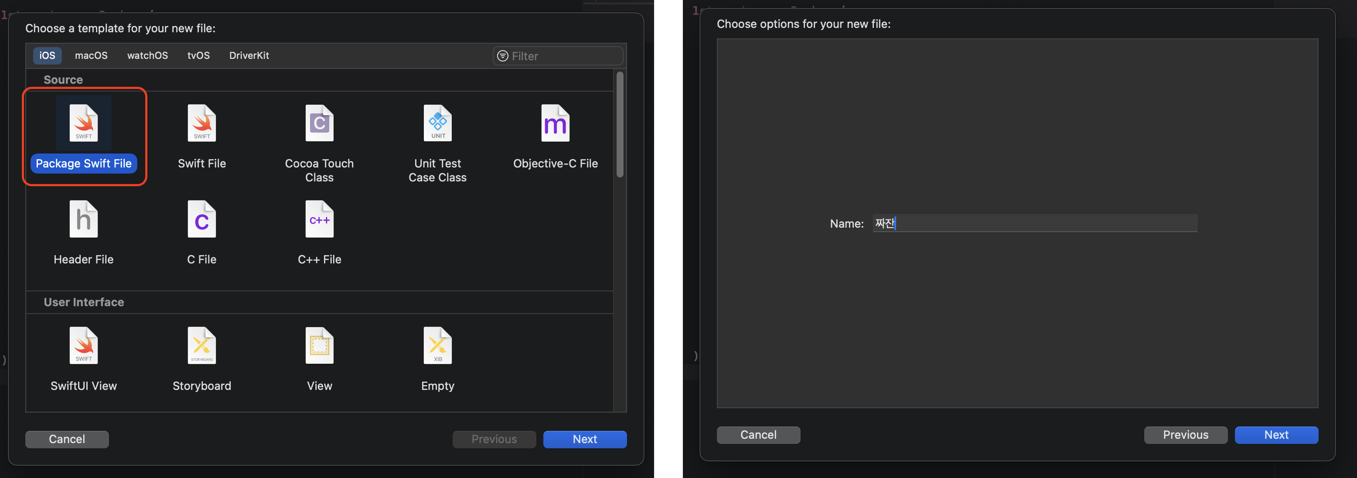Select the Swift File template
The width and height of the screenshot is (1357, 478).
202,137
